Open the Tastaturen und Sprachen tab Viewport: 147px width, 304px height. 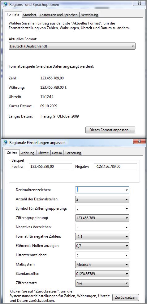point(58,15)
